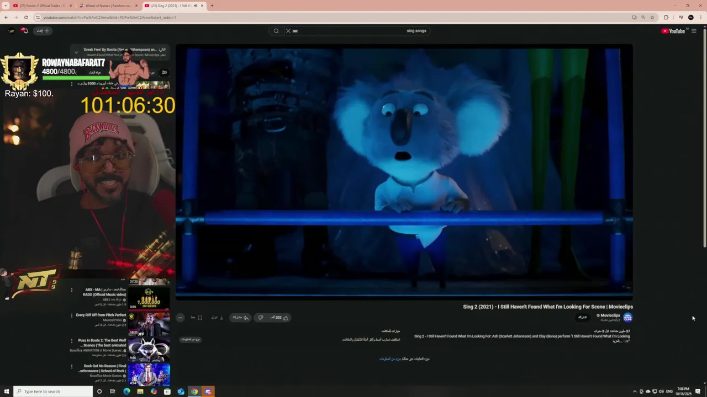Bookmark this page with the star
Viewport: 707px width, 397px height.
pyautogui.click(x=652, y=17)
